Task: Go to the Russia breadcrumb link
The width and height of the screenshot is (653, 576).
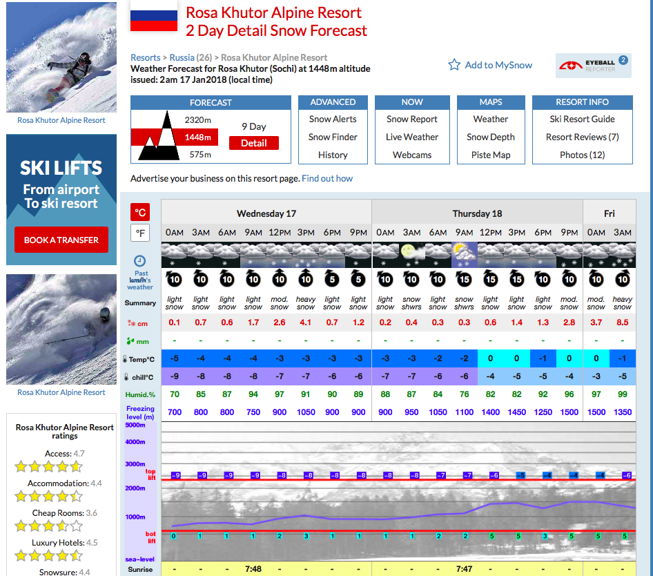Action: (x=182, y=57)
